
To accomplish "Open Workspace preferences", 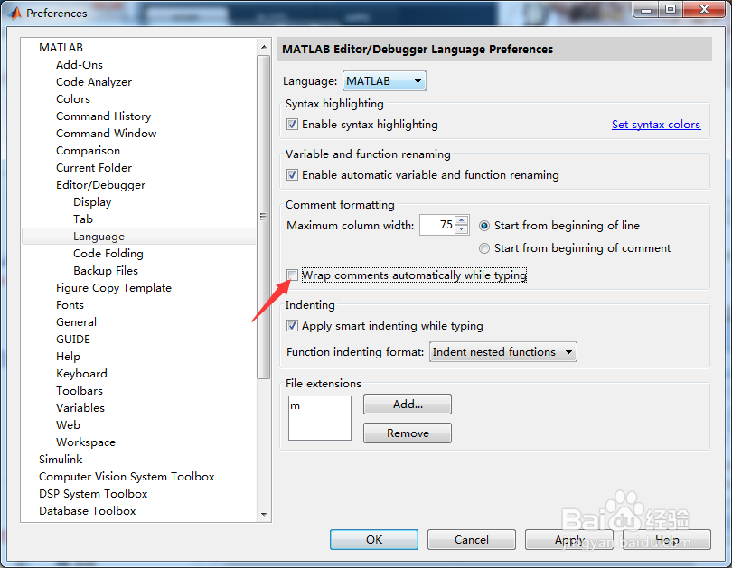I will (x=86, y=442).
